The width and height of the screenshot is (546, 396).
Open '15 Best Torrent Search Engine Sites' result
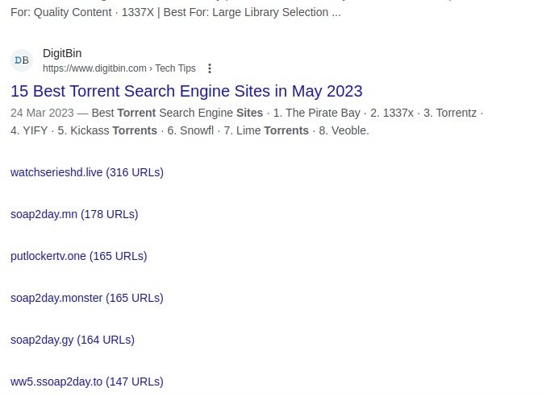click(186, 92)
